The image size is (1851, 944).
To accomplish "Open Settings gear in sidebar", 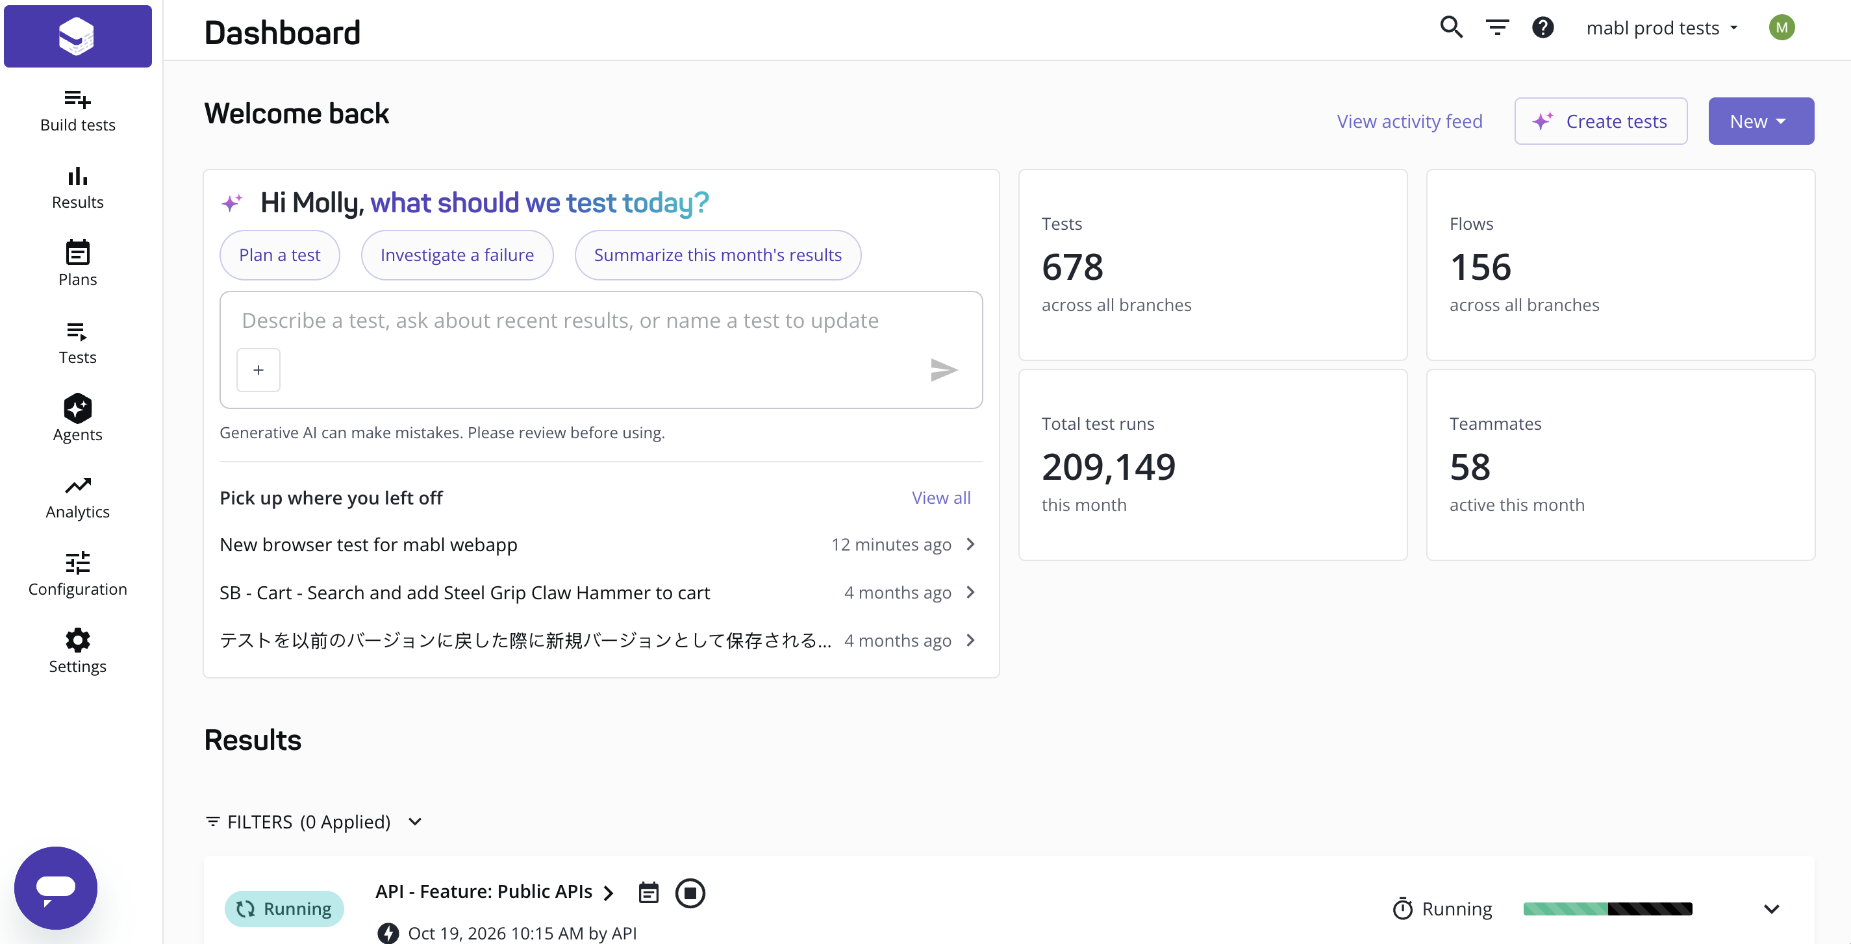I will coord(77,652).
